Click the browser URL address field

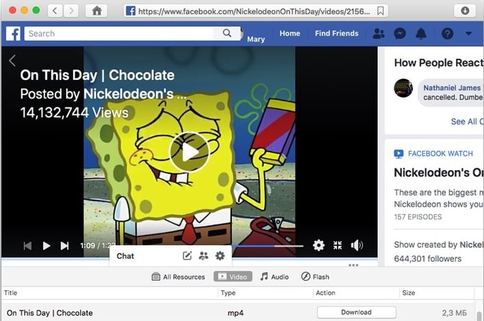255,12
